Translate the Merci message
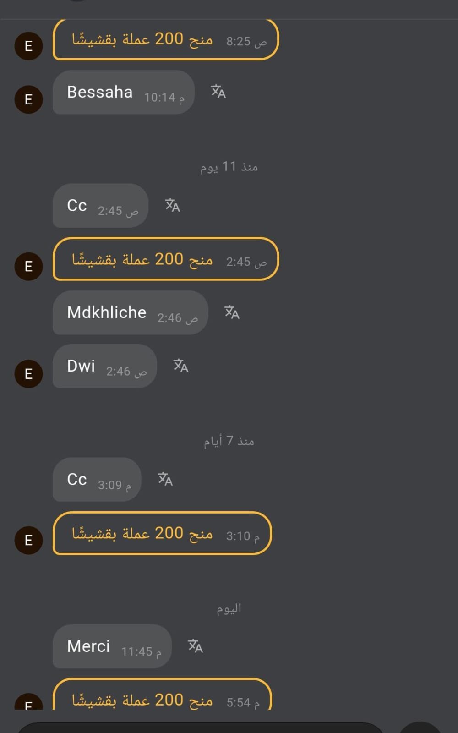This screenshot has height=733, width=458. pos(195,646)
